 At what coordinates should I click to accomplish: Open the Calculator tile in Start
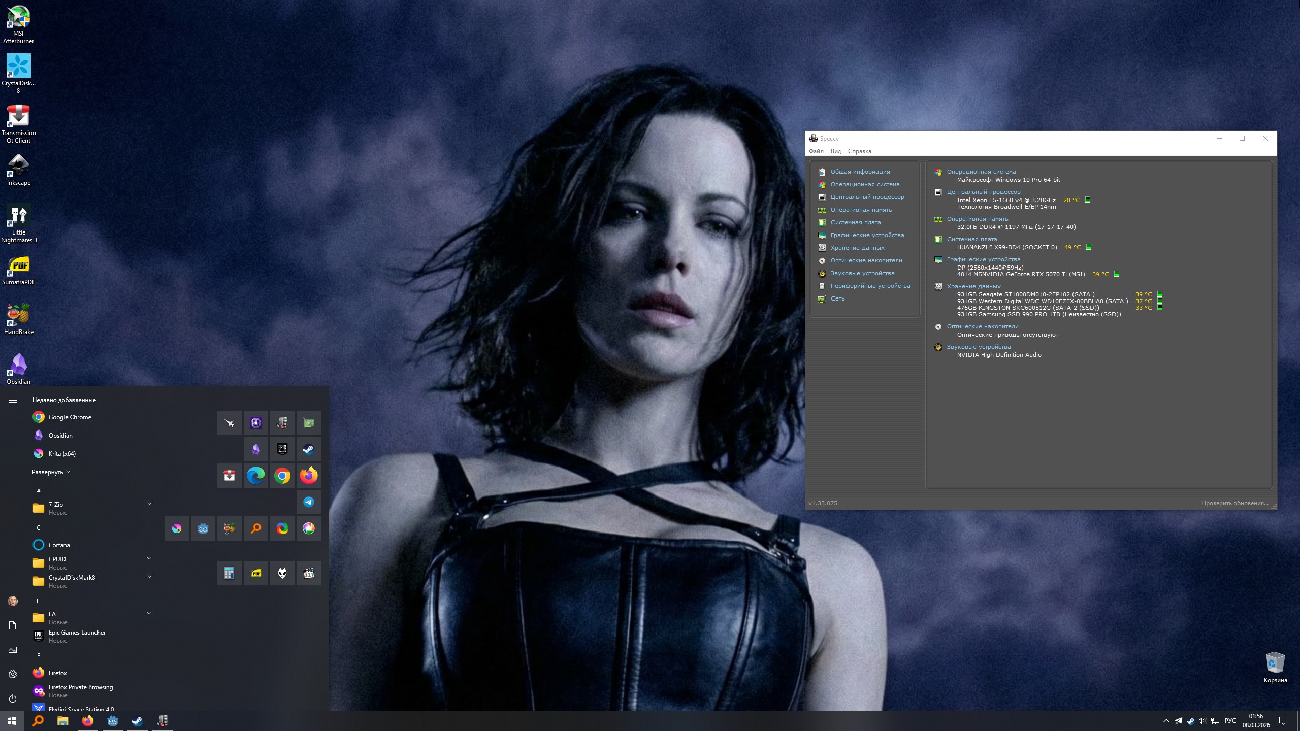click(x=229, y=573)
